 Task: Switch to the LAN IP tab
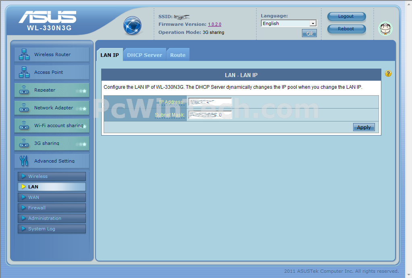(110, 55)
